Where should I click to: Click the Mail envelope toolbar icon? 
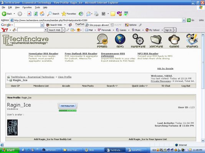tap(89, 14)
